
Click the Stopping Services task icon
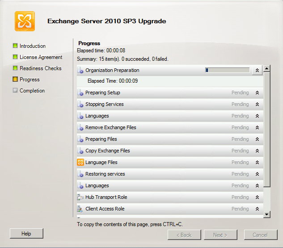pos(80,104)
